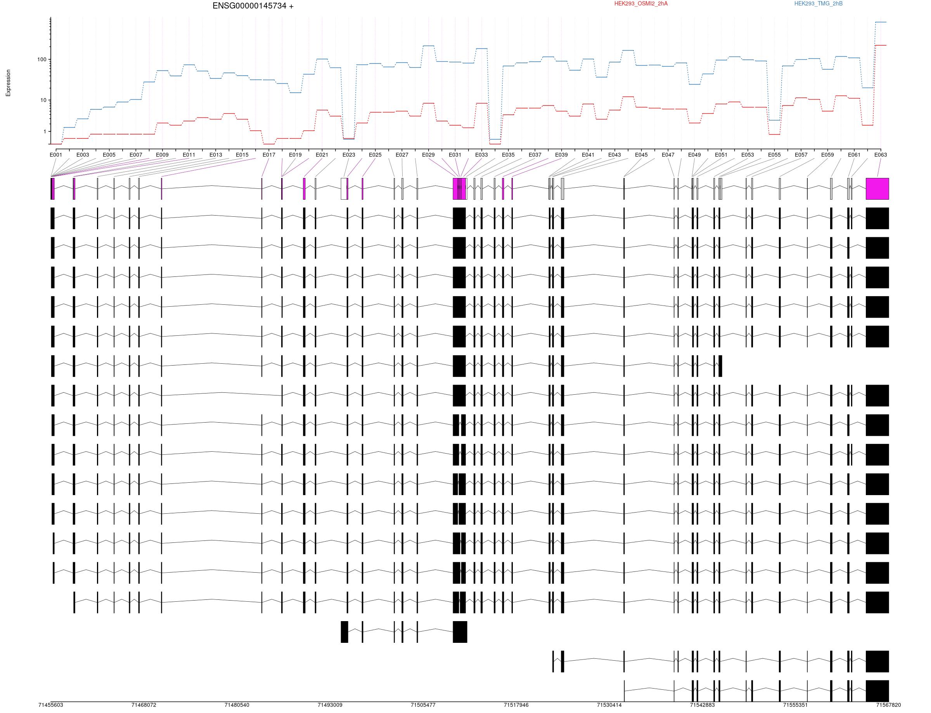Viewport: 931px width, 713px height.
Task: Click genomic coordinate 71517946
Action: [516, 705]
